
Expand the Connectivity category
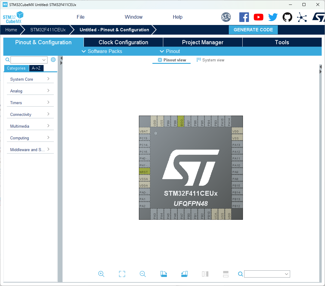coord(30,114)
